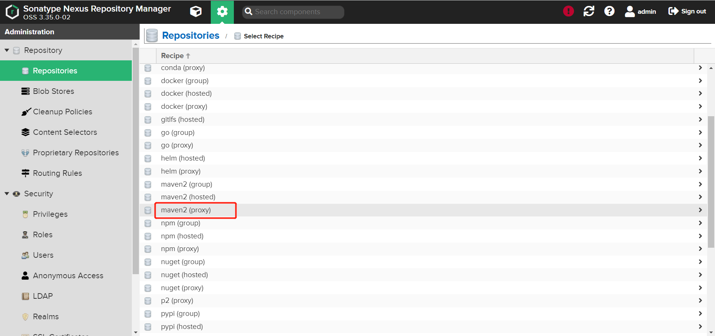Click the database icon beside helm (hosted)
The image size is (715, 336).
point(148,158)
